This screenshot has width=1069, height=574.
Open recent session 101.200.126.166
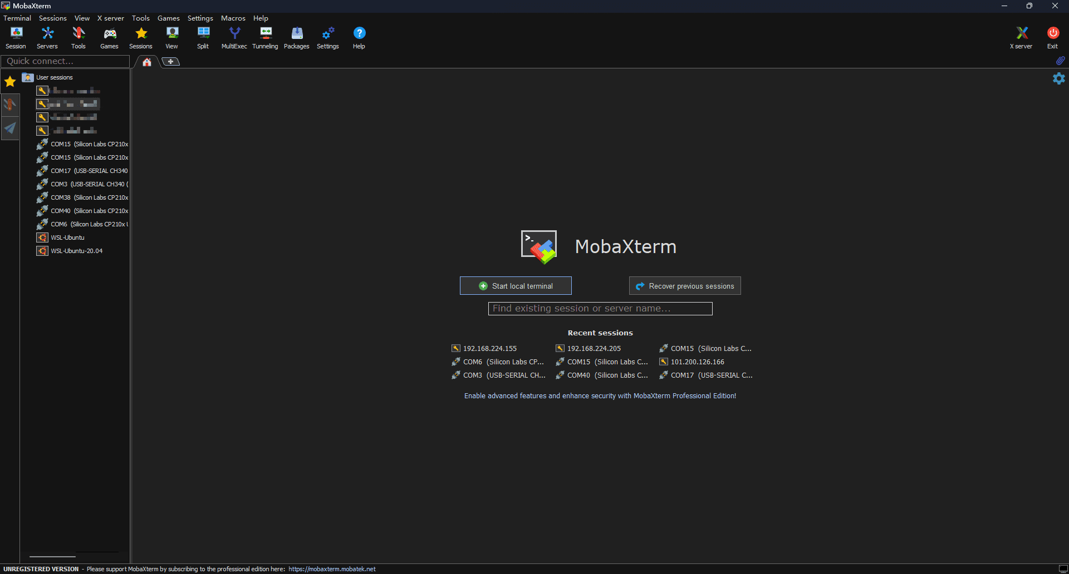click(692, 362)
